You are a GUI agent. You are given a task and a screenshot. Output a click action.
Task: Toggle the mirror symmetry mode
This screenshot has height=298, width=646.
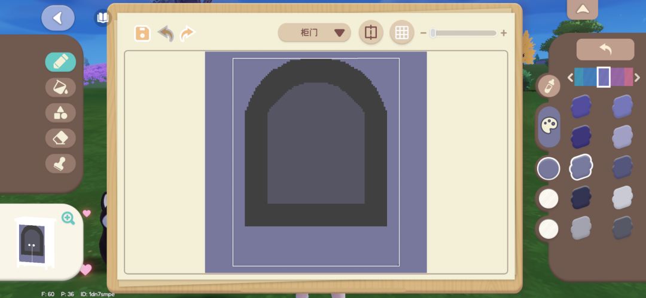click(371, 32)
